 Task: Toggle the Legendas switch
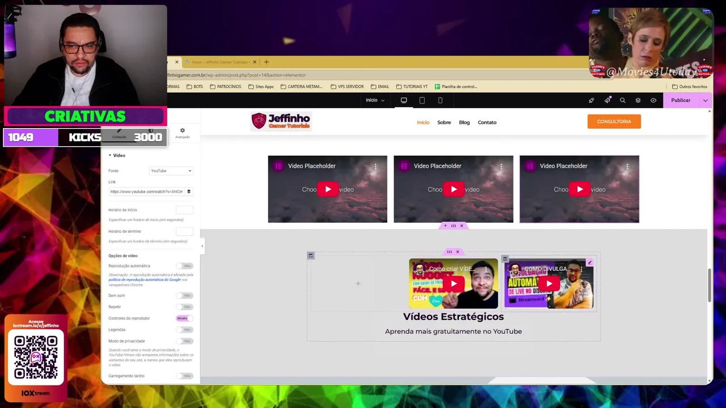184,329
